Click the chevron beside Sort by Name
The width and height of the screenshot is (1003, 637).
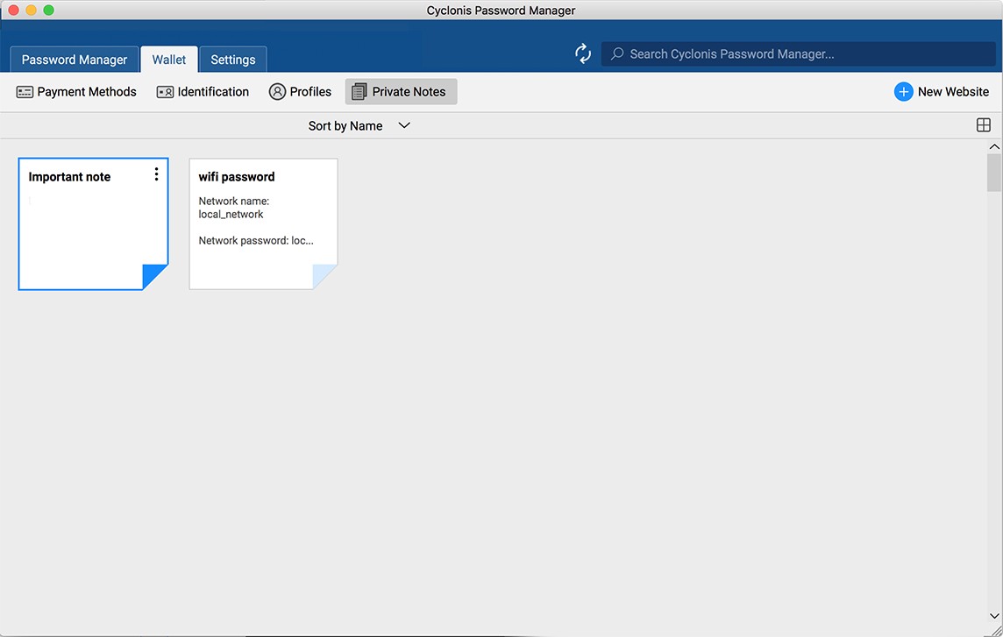(404, 125)
